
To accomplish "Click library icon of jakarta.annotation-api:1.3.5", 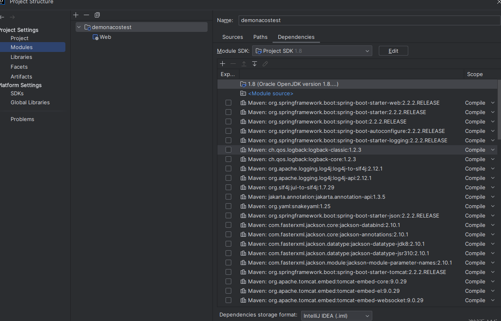I will 243,197.
